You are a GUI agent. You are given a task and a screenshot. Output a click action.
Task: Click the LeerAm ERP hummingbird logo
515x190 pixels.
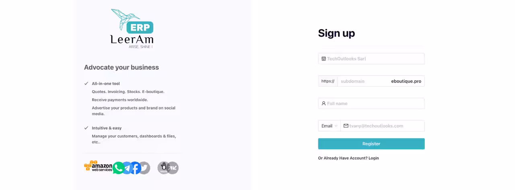132,29
